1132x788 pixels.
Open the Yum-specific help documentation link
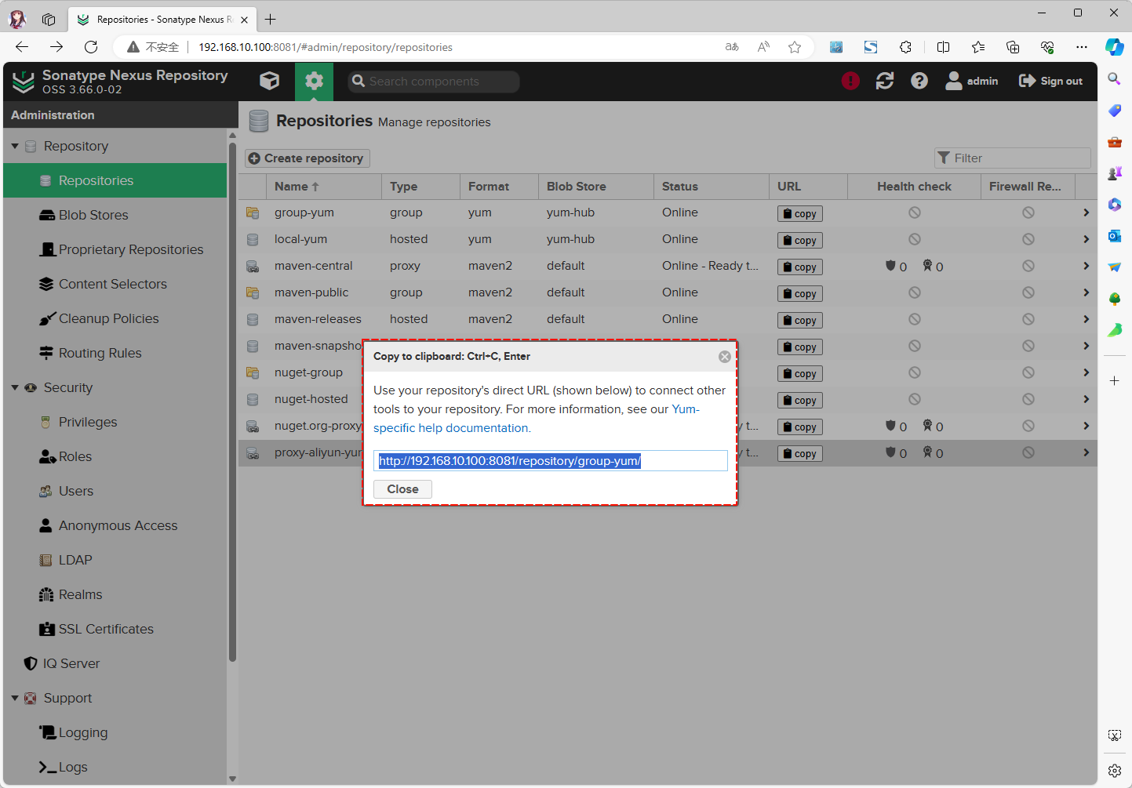tap(451, 428)
